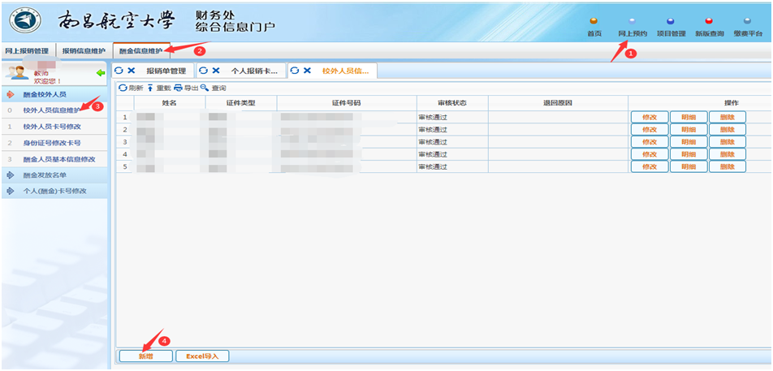This screenshot has height=371, width=773.
Task: Open 网上预约 from the top navigation
Action: coord(633,22)
